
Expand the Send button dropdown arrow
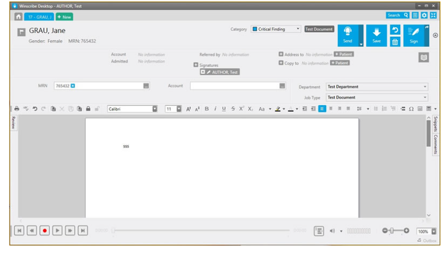(x=361, y=44)
